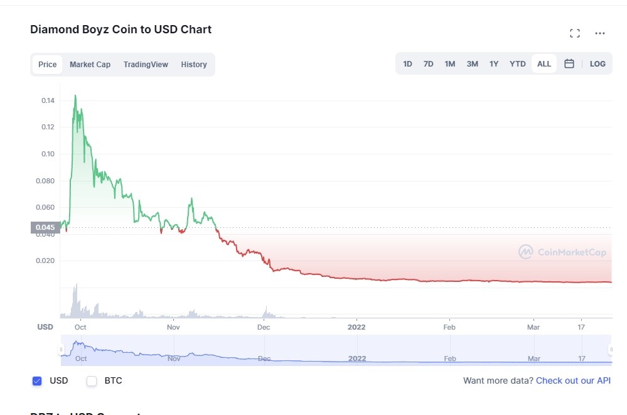Switch to the TradingView tab
Viewport: 627px width, 415px height.
click(x=146, y=64)
